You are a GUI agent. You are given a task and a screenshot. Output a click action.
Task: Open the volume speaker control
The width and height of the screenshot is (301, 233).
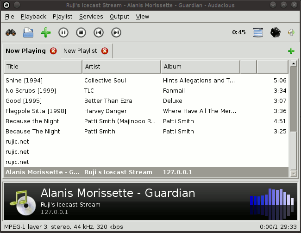[291, 32]
